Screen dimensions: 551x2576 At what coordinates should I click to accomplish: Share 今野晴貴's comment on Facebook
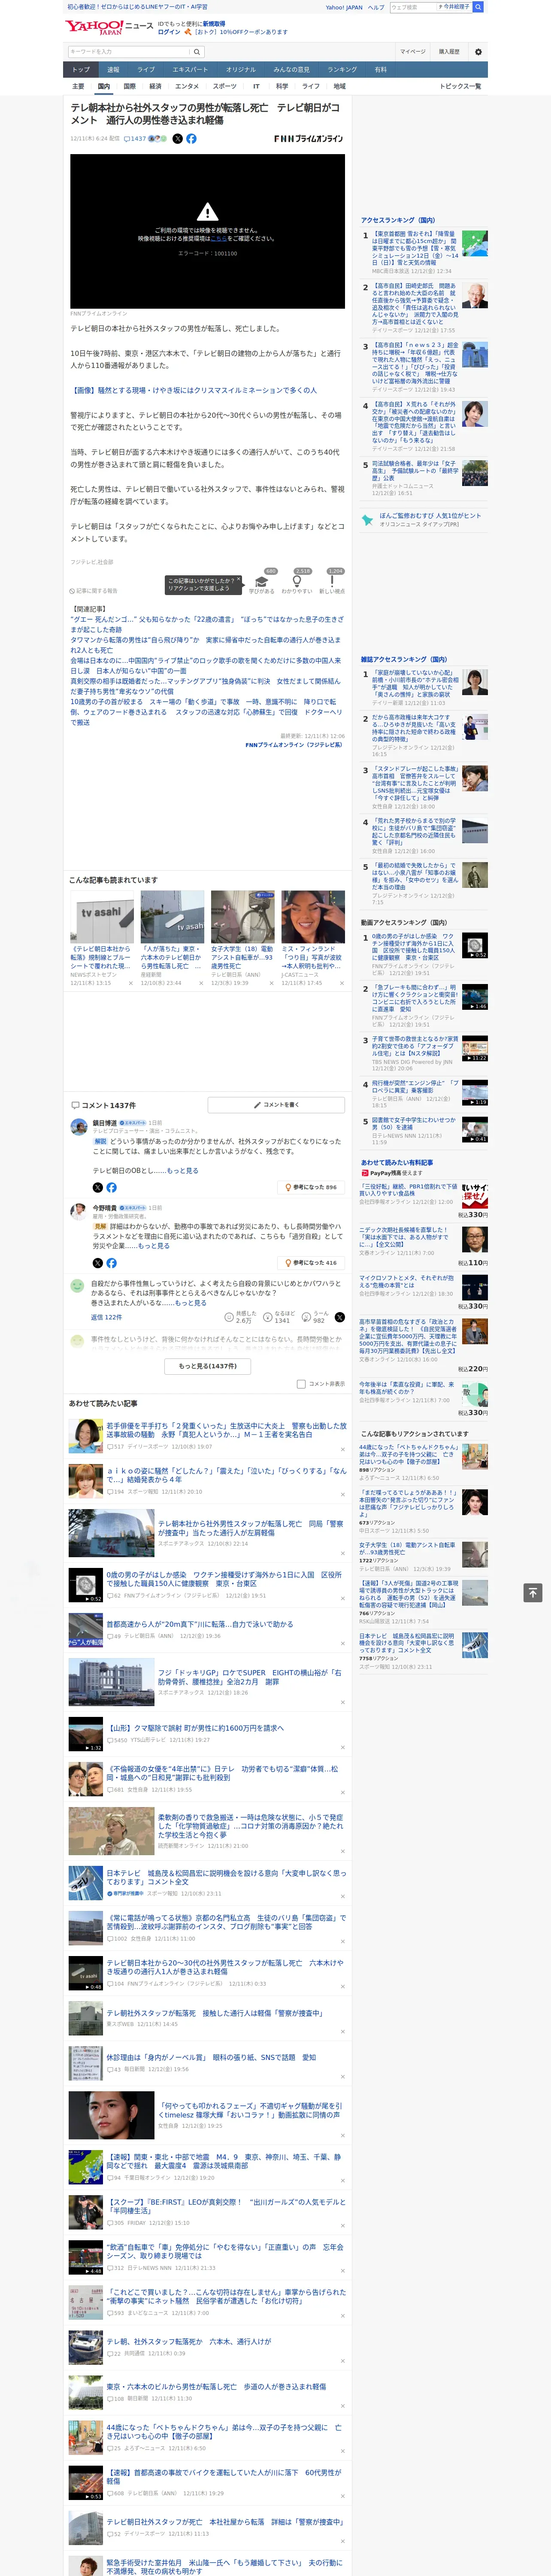click(111, 1263)
